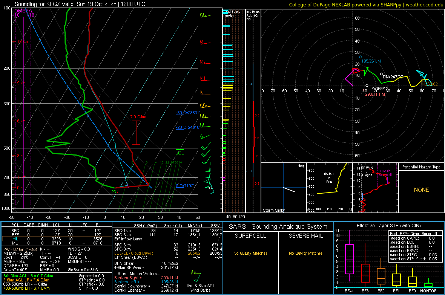445x295 pixels.
Task: Click the 'PW = 0.16in' value
Action: [14, 249]
